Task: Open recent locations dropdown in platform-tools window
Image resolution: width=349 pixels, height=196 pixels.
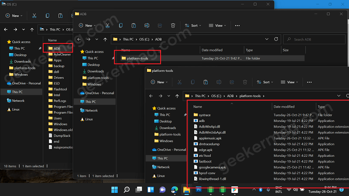Action: tap(168, 96)
